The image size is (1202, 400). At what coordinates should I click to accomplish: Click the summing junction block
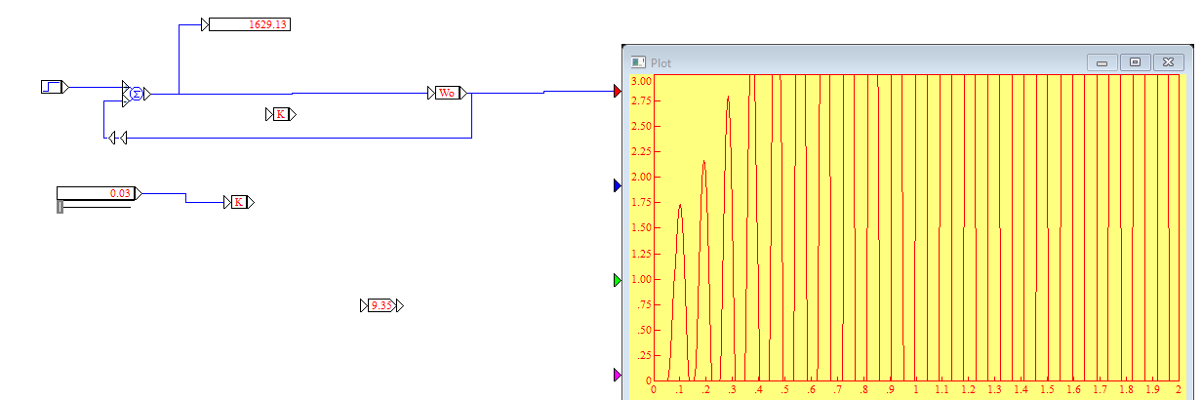pos(137,94)
